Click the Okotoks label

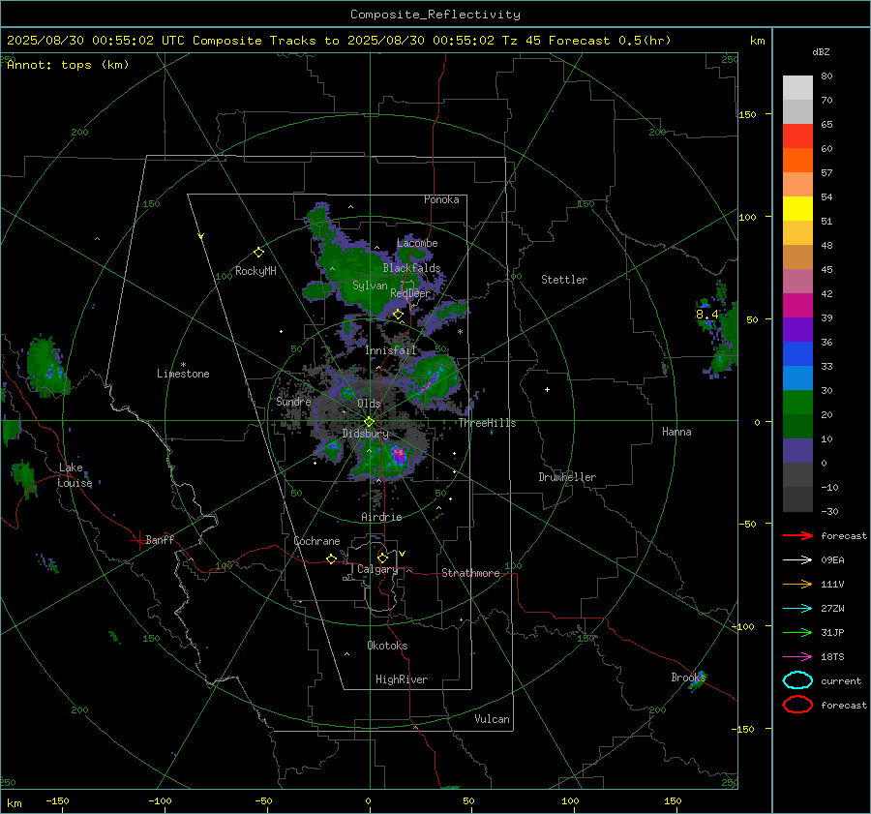(x=387, y=646)
